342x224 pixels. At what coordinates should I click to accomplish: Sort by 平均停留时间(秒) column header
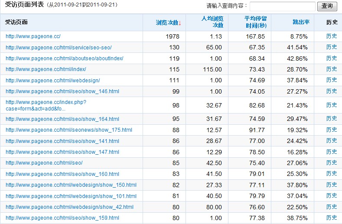[x=255, y=22]
